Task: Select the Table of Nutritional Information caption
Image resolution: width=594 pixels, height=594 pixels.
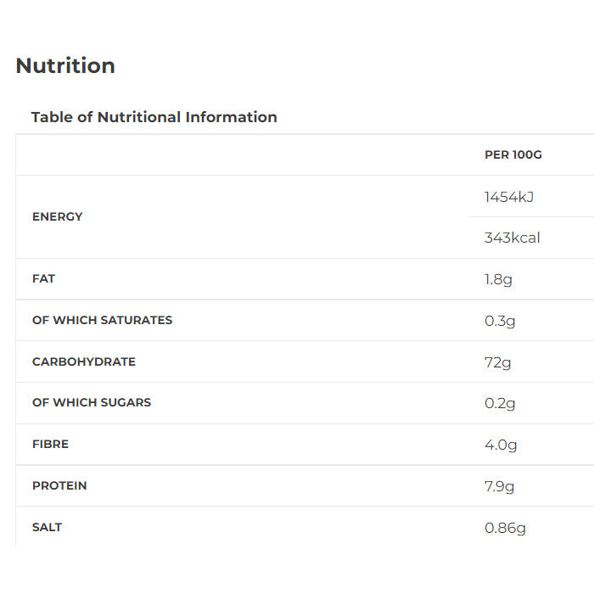Action: [x=154, y=117]
